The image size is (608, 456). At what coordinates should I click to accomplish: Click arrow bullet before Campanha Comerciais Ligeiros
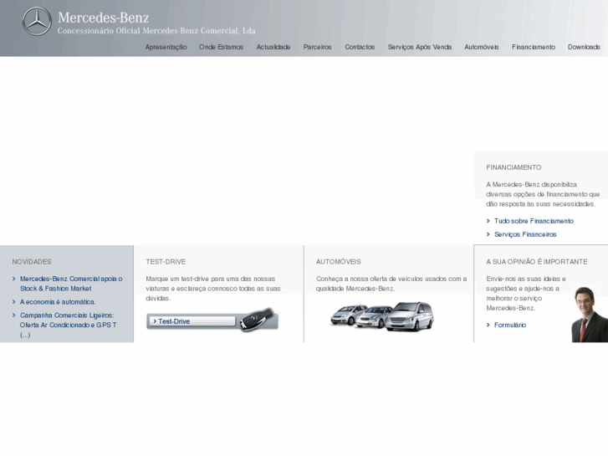[x=14, y=315]
